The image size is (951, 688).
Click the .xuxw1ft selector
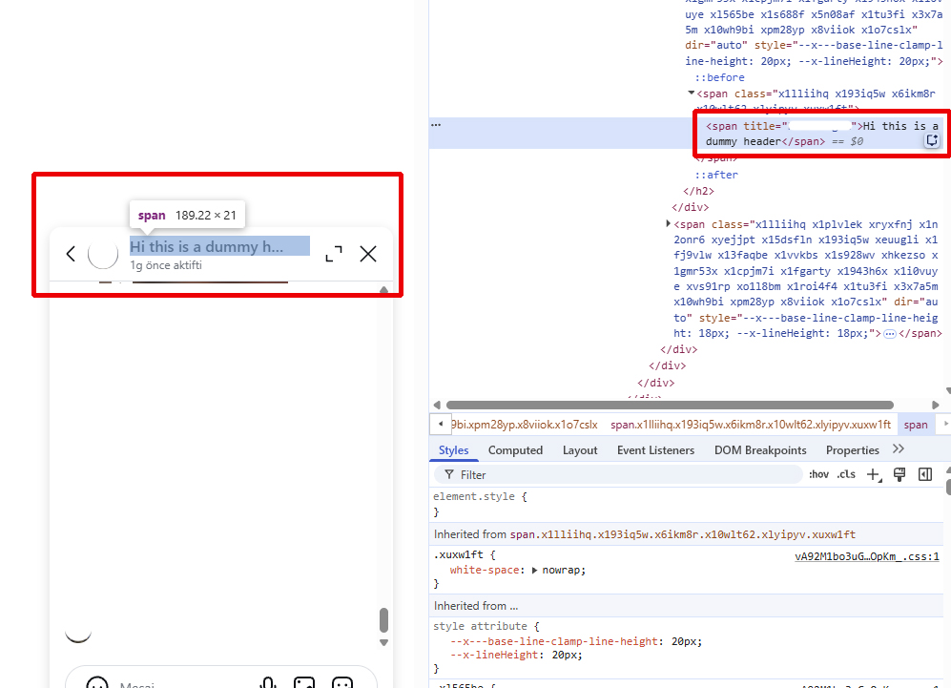tap(458, 554)
